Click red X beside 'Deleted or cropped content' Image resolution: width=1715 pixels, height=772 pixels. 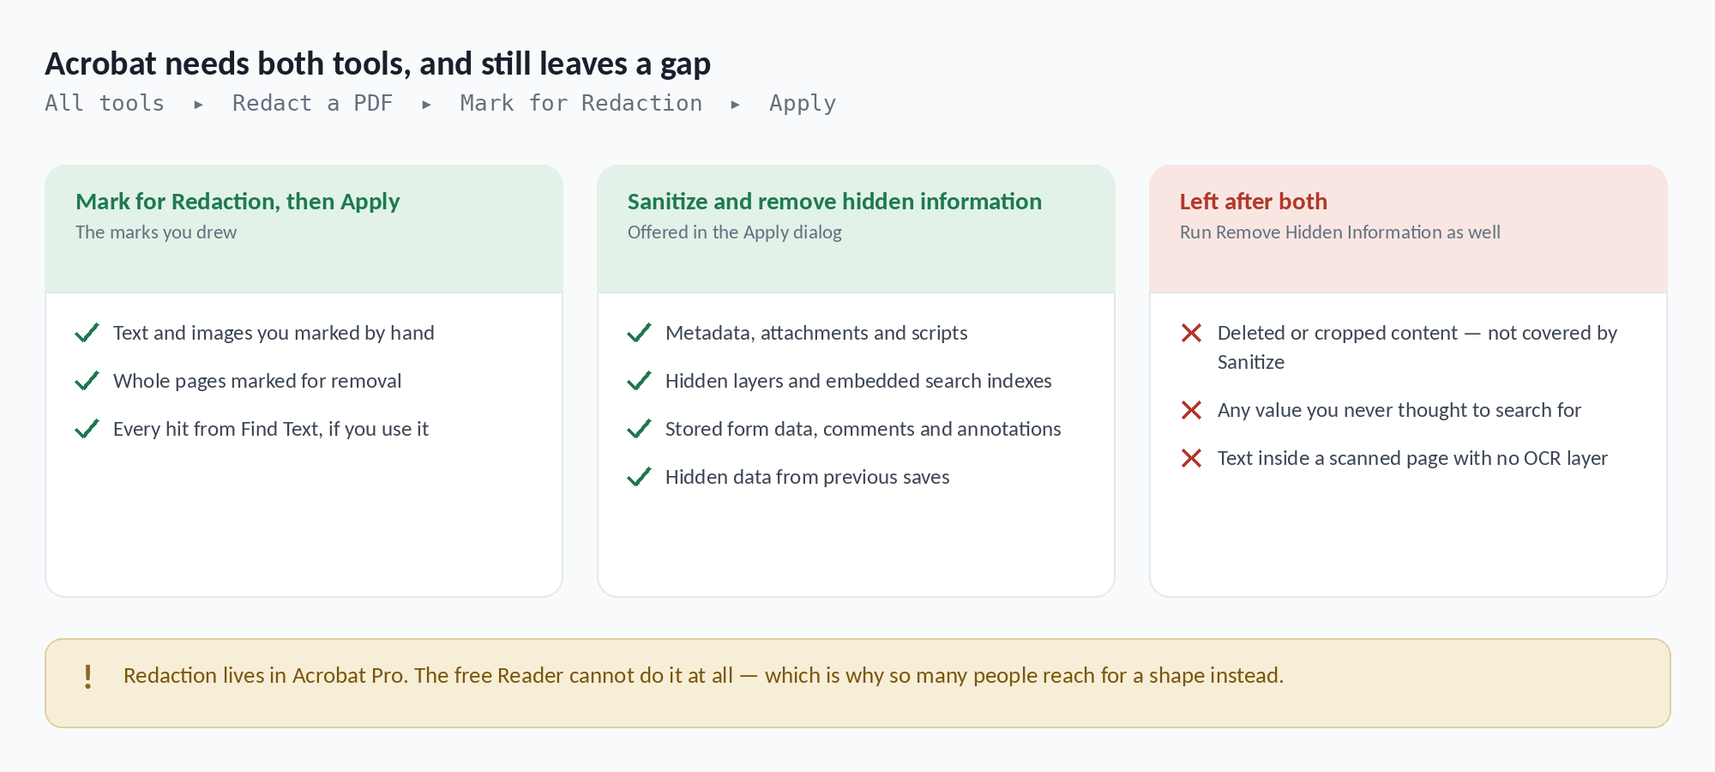coord(1191,333)
